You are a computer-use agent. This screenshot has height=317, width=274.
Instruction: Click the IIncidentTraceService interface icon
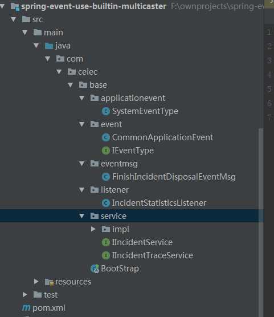coord(106,255)
